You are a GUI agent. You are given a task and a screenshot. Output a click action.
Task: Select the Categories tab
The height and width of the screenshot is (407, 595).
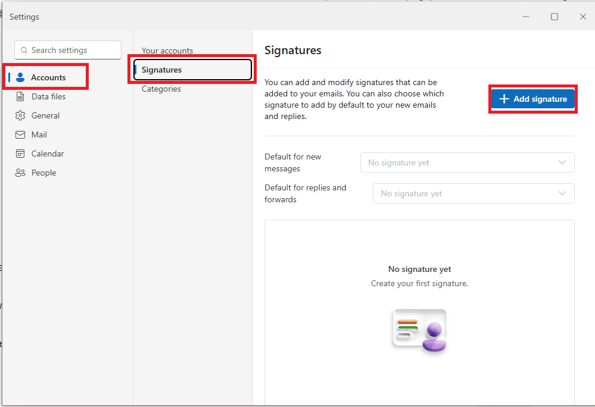tap(161, 89)
